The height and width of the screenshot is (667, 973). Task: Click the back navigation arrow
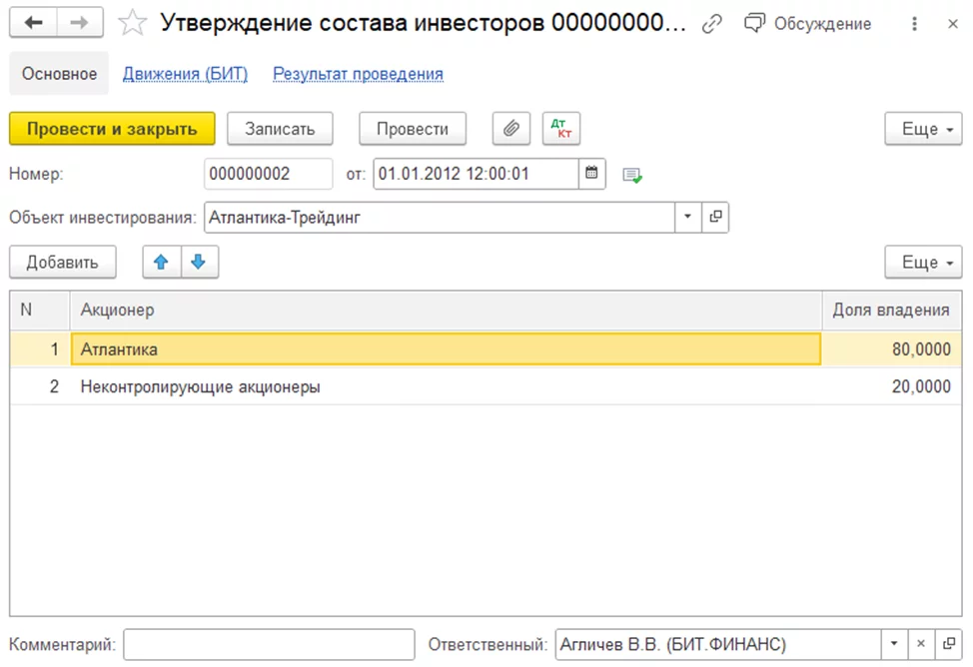(x=34, y=24)
